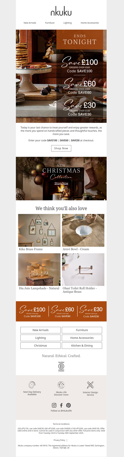Viewport: 124px width, 457px height.
Task: Open the Privacy Policy link
Action: click(59, 440)
